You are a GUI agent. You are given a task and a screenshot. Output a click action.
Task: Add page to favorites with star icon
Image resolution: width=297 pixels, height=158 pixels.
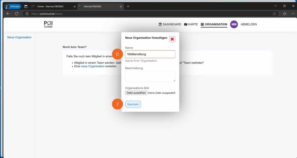(274, 14)
